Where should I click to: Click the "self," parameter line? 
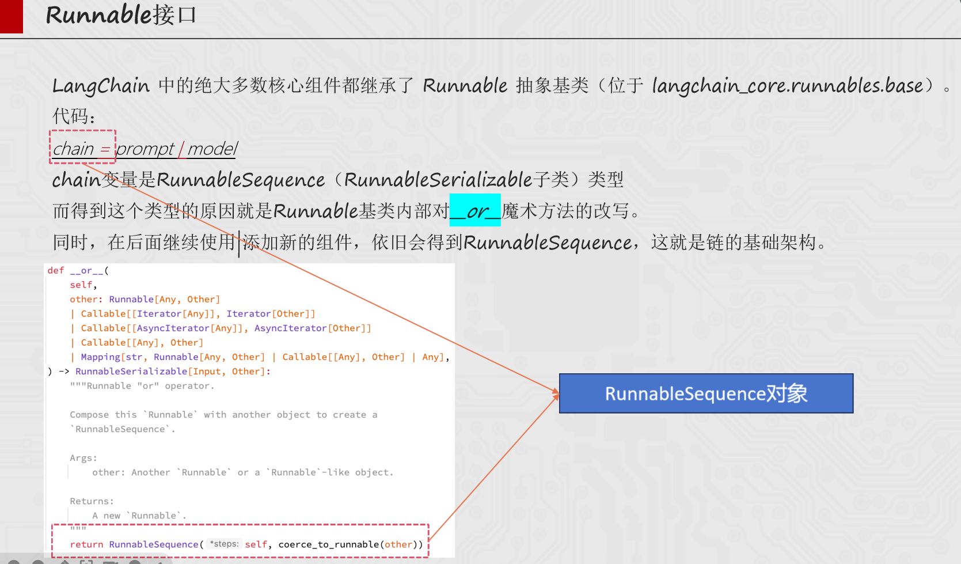[x=83, y=285]
